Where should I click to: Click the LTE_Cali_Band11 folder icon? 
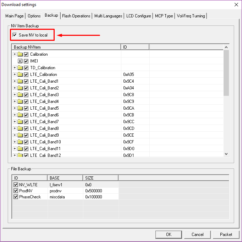tap(20, 149)
